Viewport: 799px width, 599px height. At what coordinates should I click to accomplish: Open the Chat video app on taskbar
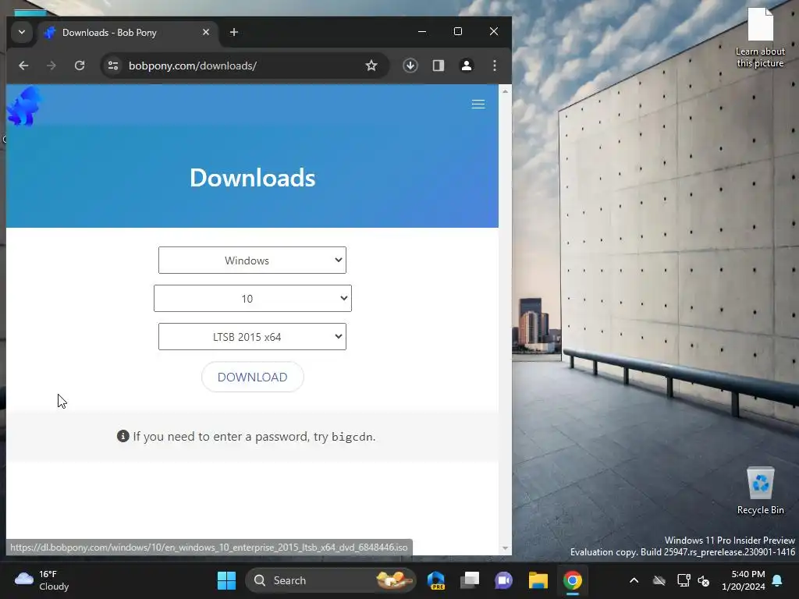click(x=504, y=580)
